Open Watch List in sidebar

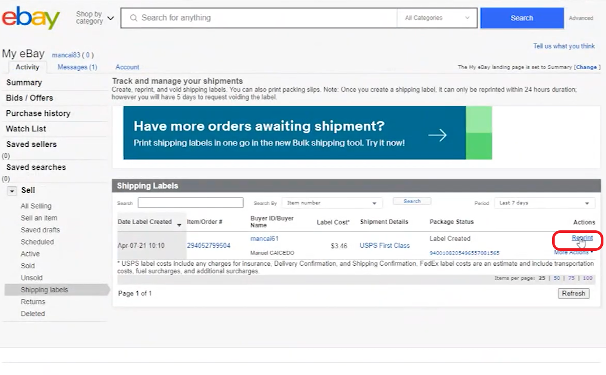pyautogui.click(x=26, y=129)
